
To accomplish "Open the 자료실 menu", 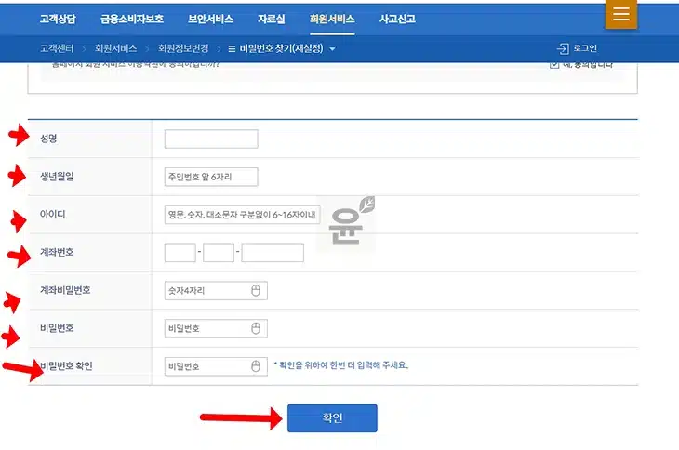I will [271, 19].
